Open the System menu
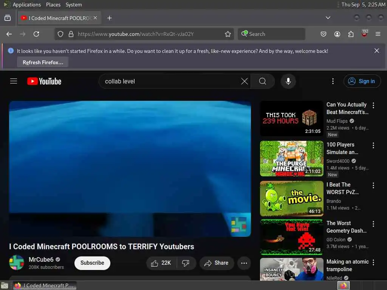 pos(74,5)
